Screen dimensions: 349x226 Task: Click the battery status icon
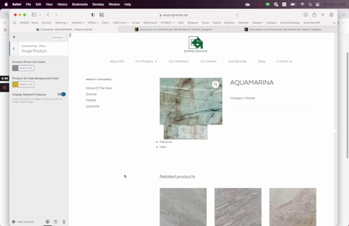293,4
